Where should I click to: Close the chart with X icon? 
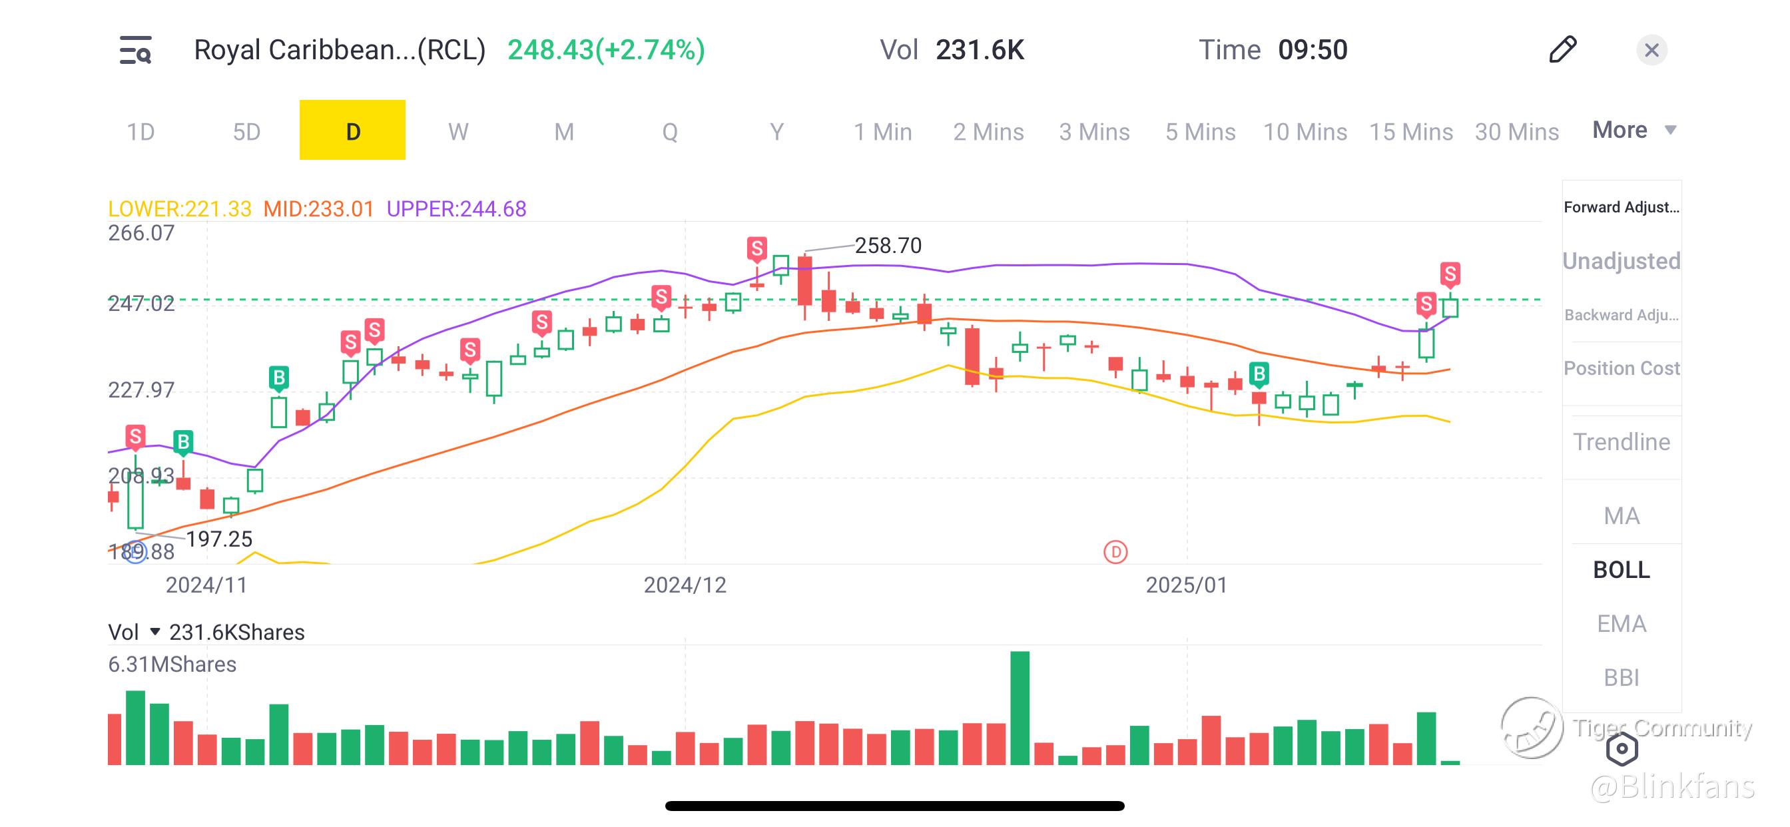click(1651, 50)
